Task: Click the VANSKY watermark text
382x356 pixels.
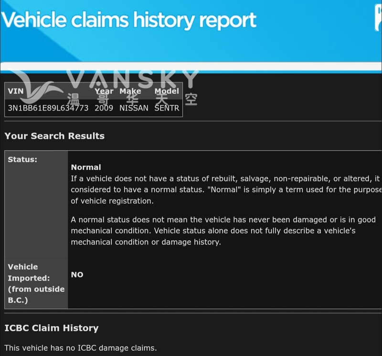Action: coord(134,79)
